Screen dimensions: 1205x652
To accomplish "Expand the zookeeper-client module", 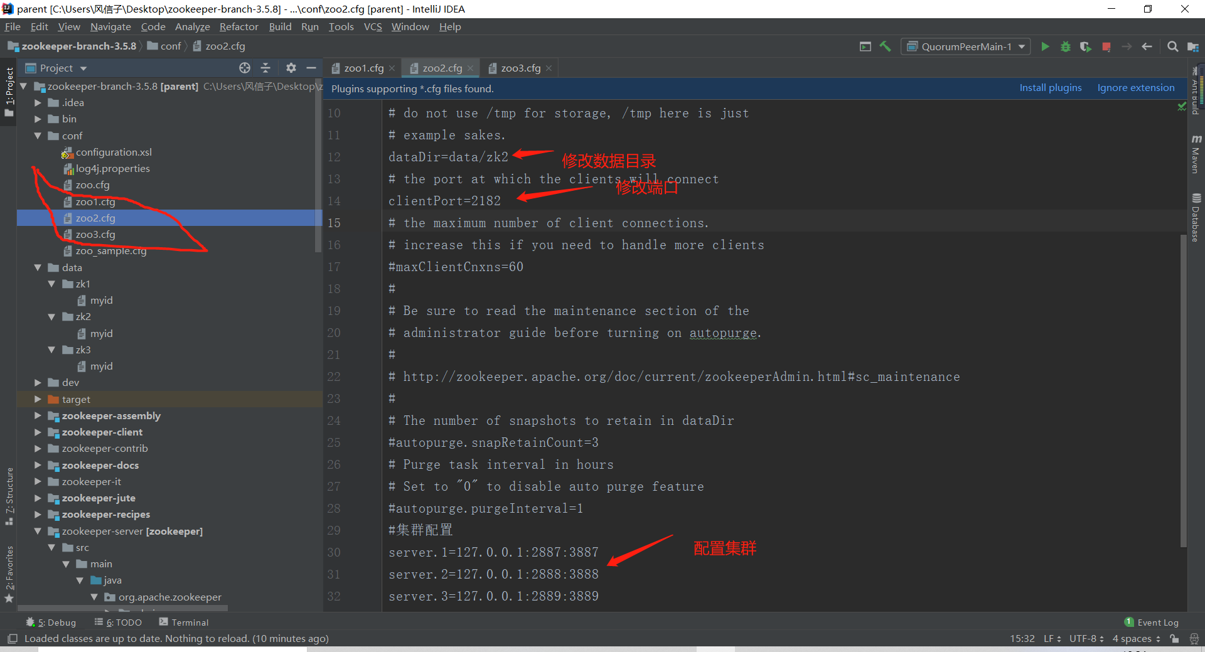I will pyautogui.click(x=38, y=432).
